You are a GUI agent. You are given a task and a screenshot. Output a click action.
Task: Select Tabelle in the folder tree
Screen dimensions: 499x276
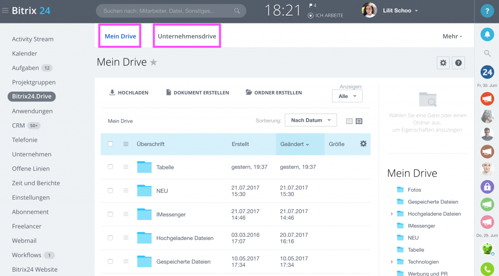point(416,250)
